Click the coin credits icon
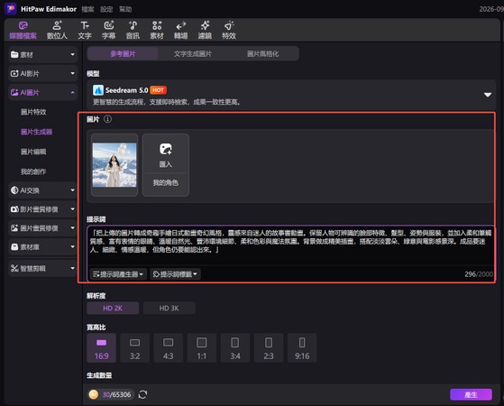The width and height of the screenshot is (504, 406). point(94,394)
